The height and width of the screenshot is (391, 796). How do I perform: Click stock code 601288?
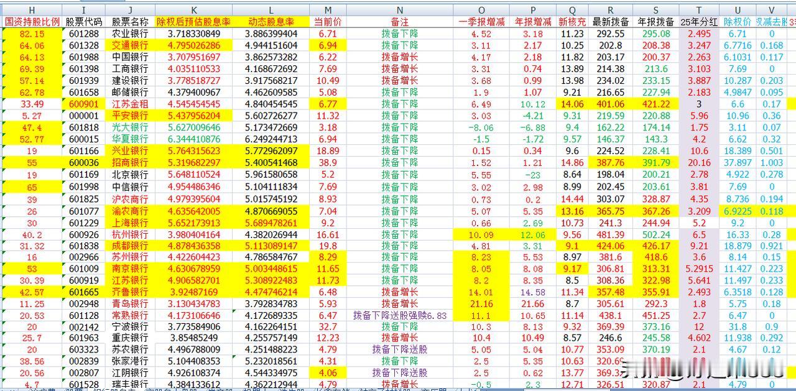[84, 34]
